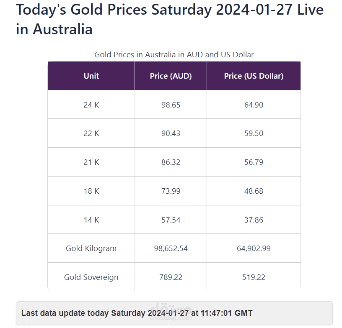Click the 14 K unit cell
This screenshot has height=328, width=342.
click(91, 220)
